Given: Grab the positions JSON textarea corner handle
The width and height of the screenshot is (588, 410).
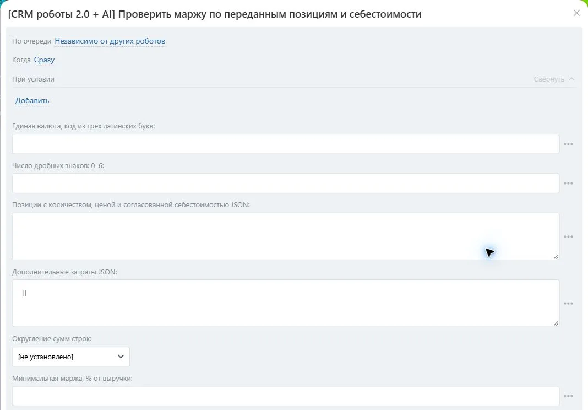Looking at the screenshot, I should 556,256.
